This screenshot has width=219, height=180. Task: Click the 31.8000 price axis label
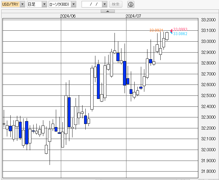208,171
